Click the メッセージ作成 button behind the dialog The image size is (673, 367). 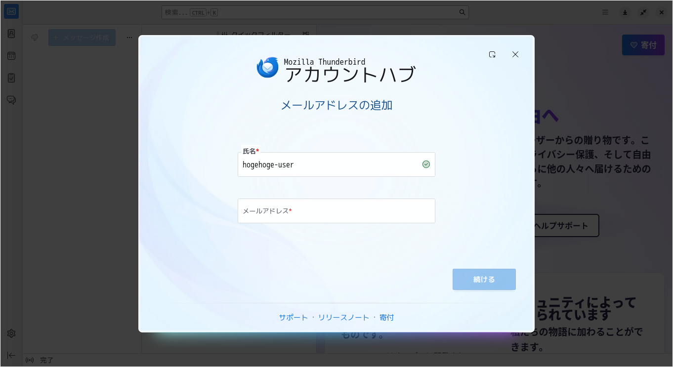82,38
